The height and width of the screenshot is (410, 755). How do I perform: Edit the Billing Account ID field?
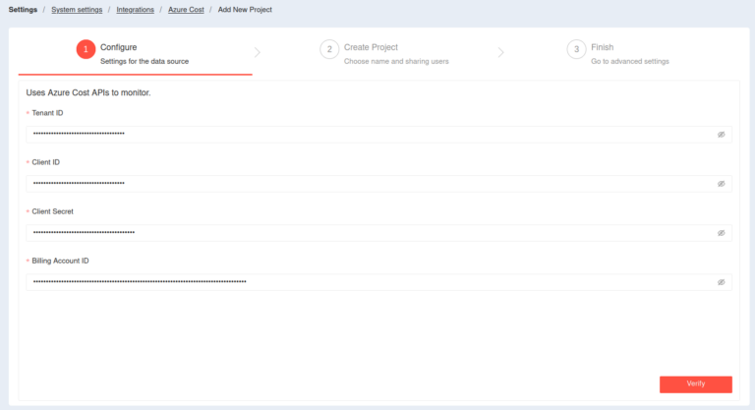pos(364,282)
